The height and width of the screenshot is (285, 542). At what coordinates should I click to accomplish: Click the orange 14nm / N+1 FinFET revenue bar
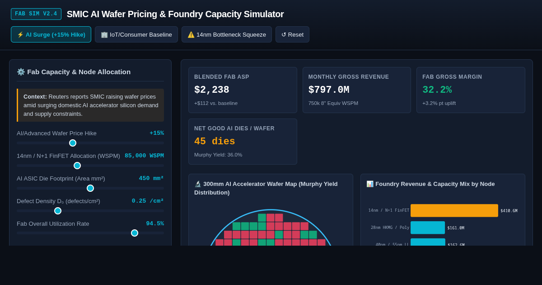point(454,210)
